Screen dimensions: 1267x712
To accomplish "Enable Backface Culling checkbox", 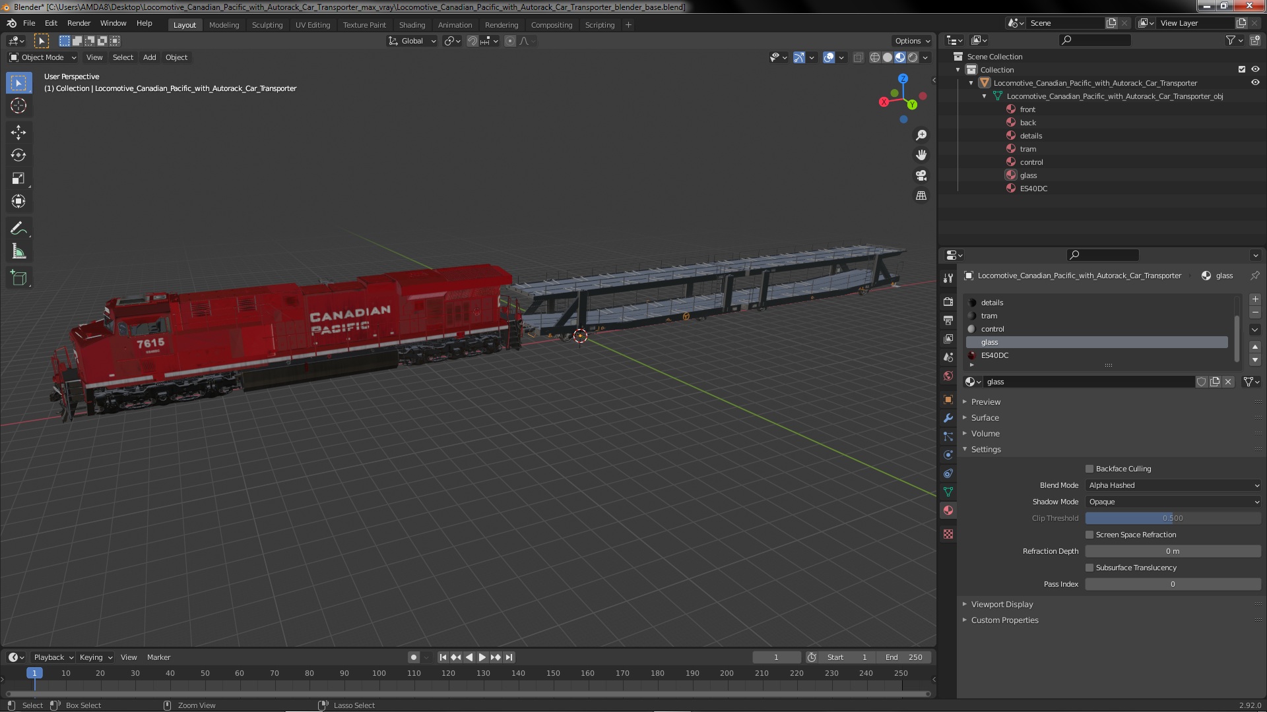I will [1089, 469].
